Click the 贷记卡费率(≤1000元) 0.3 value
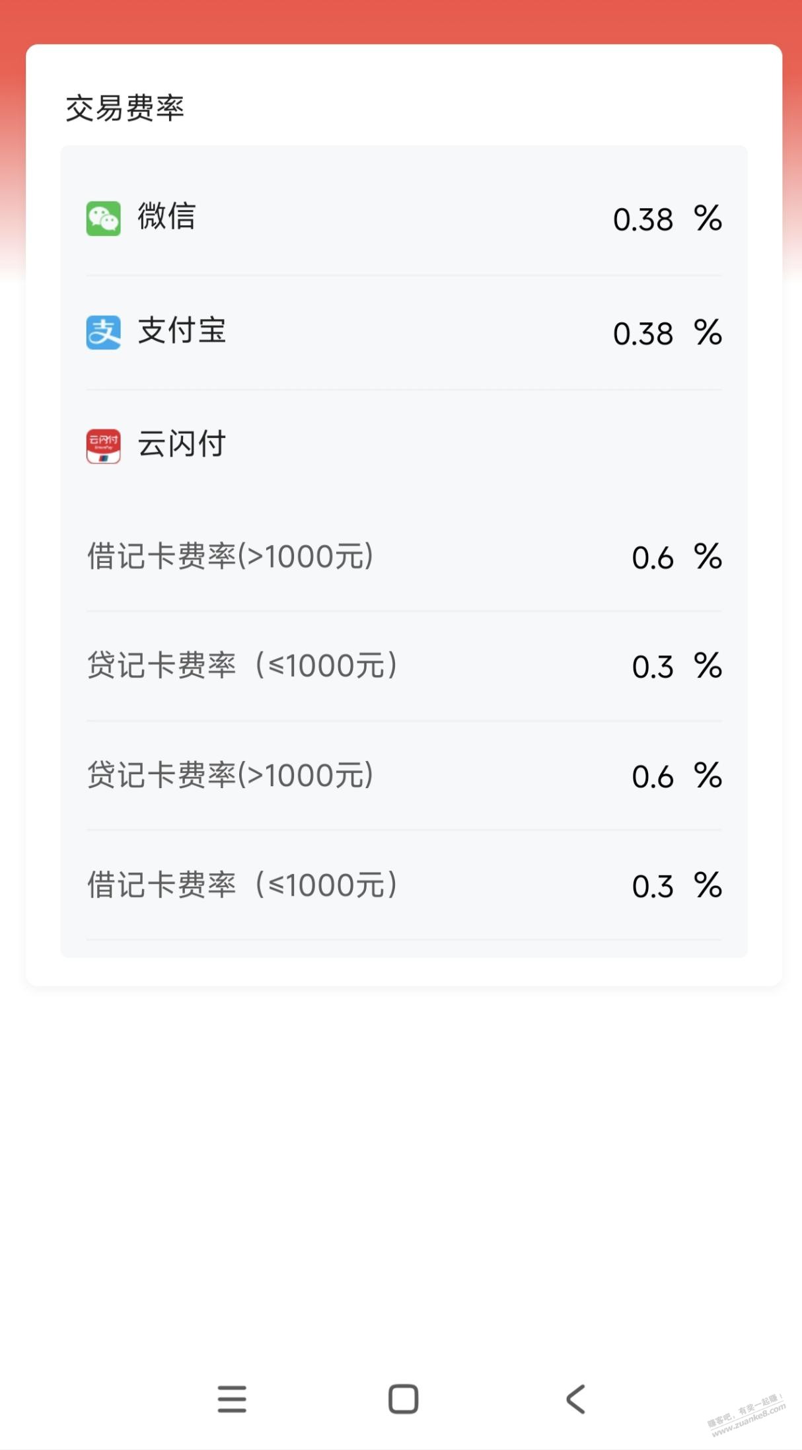802x1450 pixels. point(653,667)
